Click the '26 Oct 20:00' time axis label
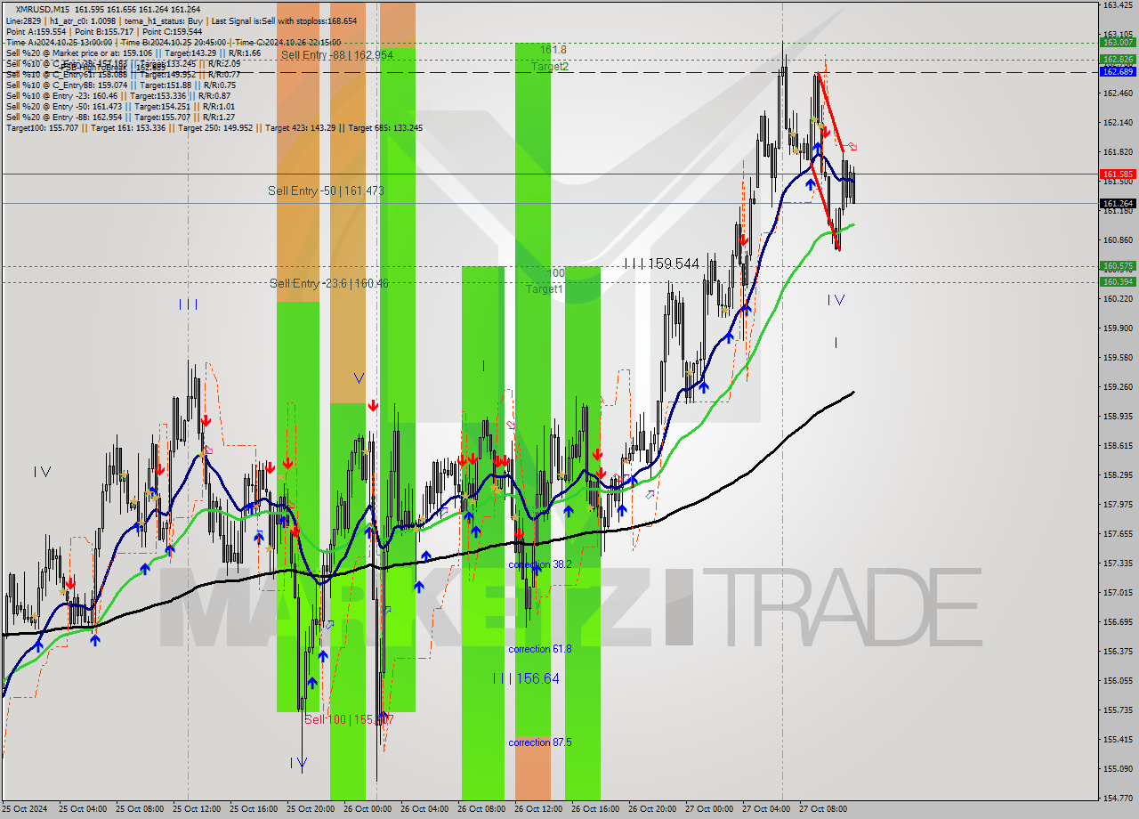This screenshot has height=819, width=1139. 651,809
